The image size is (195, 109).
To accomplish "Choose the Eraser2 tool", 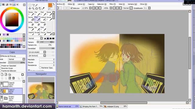I will tap(43, 24).
